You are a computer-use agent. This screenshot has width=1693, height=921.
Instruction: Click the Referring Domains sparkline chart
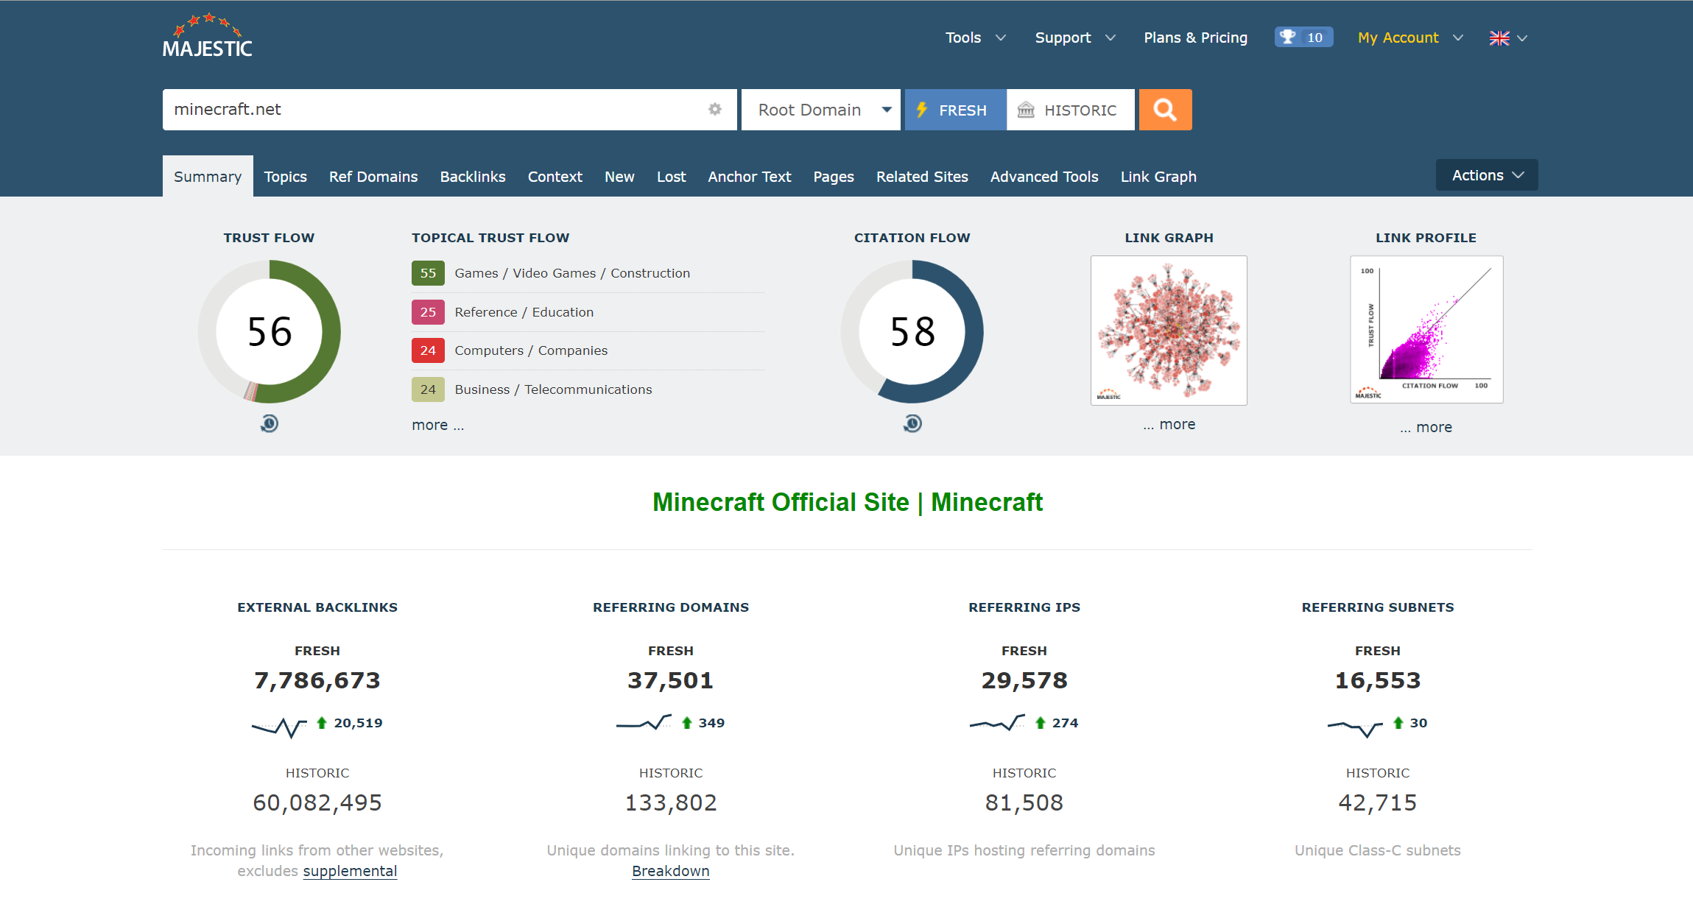click(x=644, y=723)
